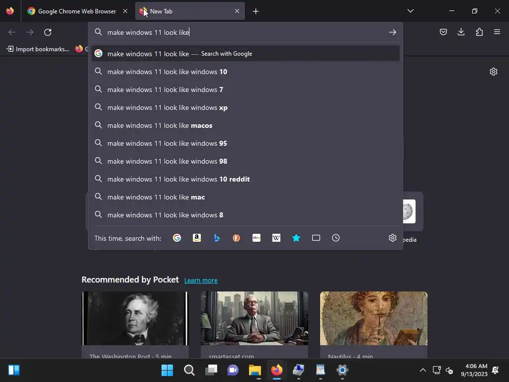Close the New Tab tab

tap(237, 11)
